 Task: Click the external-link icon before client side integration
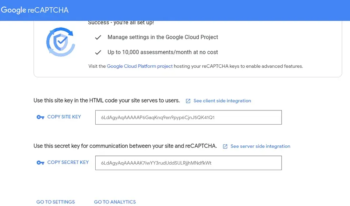(x=188, y=101)
